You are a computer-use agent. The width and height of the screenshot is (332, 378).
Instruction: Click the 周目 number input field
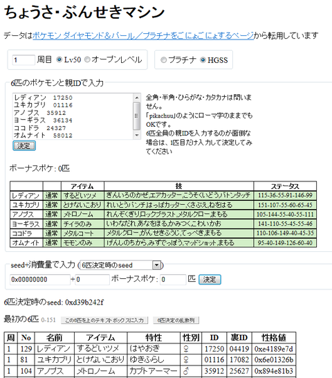coord(24,60)
